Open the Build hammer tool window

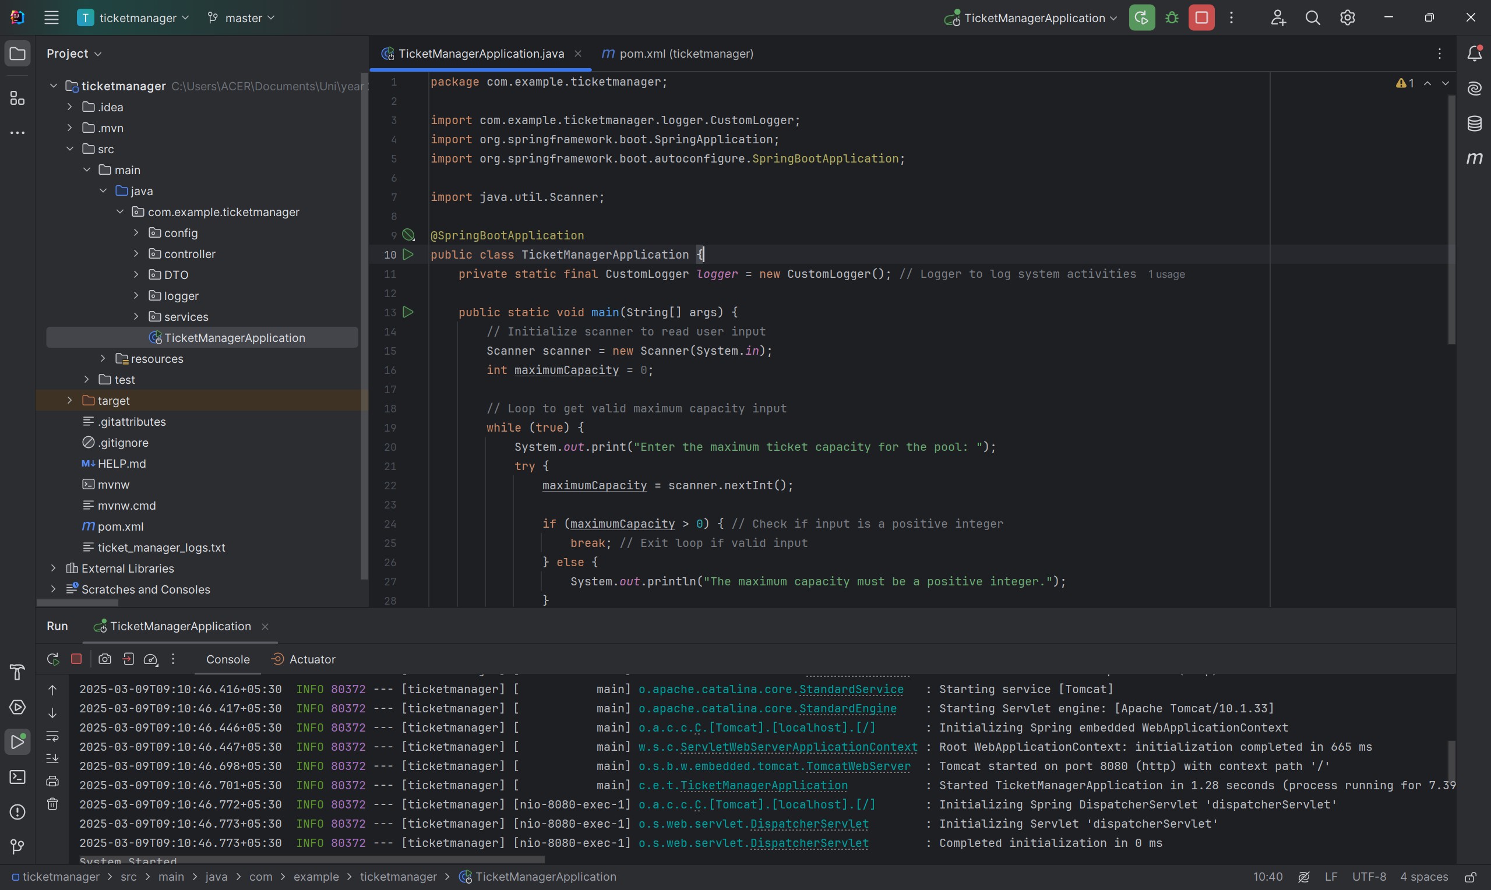pyautogui.click(x=17, y=672)
